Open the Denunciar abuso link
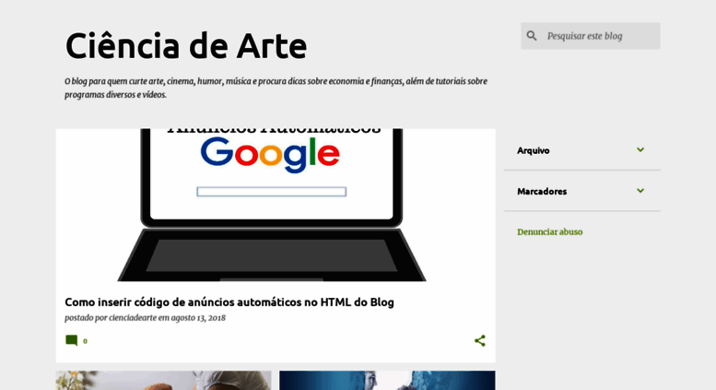This screenshot has width=716, height=390. click(550, 232)
